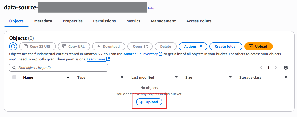Sort ascending by Name column arrow
The height and width of the screenshot is (117, 297).
point(68,77)
